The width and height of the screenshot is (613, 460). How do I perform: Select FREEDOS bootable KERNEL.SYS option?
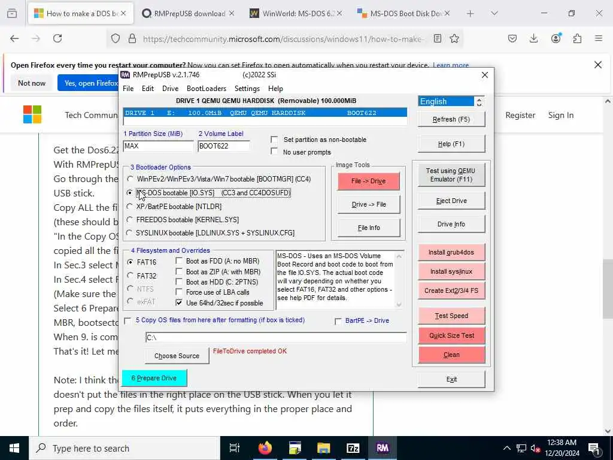point(130,220)
